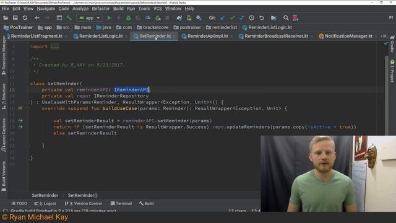Screen dimensions: 396x223
Task: Toggle the Version Control tool window
Action: click(83, 204)
